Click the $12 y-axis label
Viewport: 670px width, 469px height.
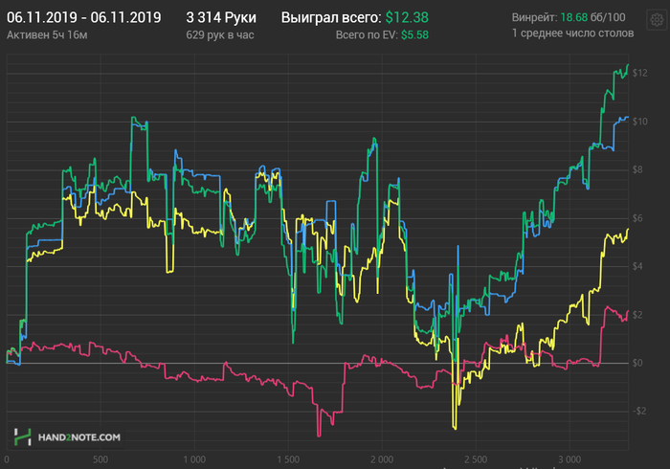pos(640,73)
